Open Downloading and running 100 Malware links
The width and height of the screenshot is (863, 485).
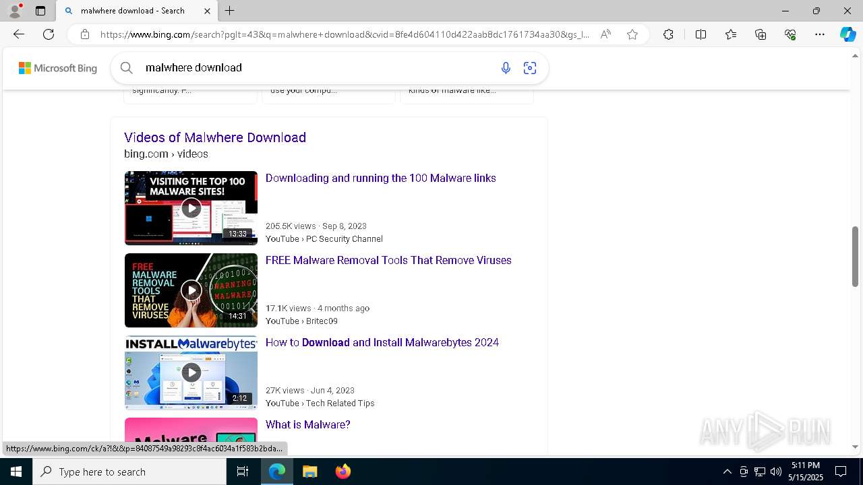coord(380,179)
